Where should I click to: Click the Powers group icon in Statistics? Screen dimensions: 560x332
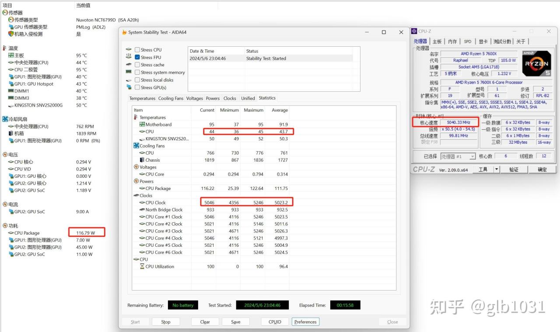[x=136, y=181]
